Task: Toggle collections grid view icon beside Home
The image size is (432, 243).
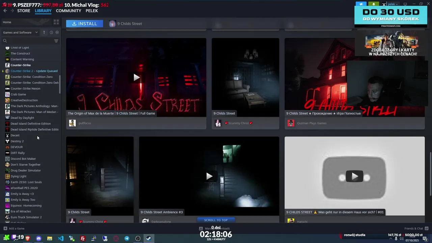Action: tap(56, 22)
